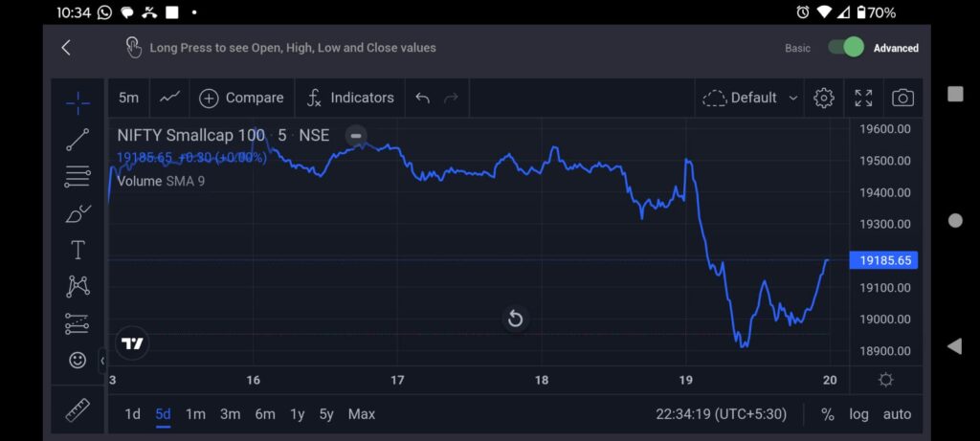Toggle log scale mode
980x441 pixels.
pos(858,414)
